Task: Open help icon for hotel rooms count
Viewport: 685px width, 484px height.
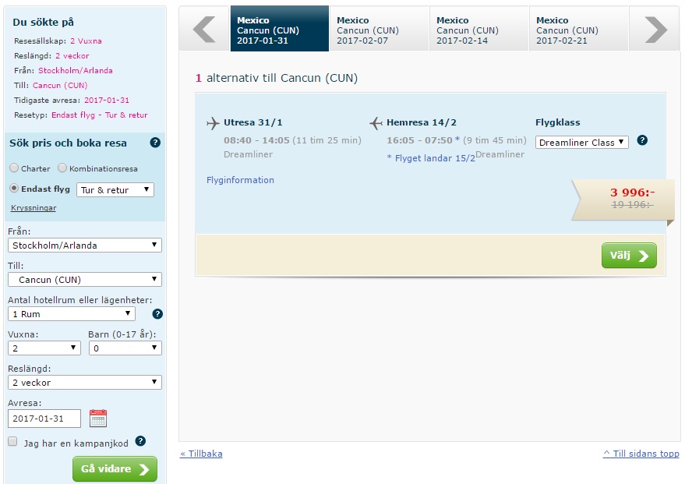Action: click(x=157, y=313)
